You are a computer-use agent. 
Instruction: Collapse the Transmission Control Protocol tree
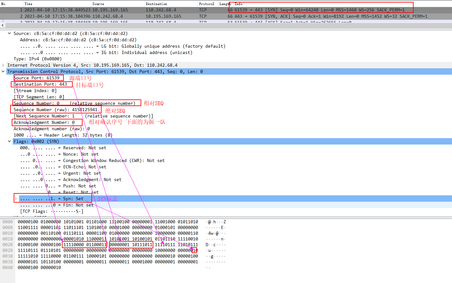pyautogui.click(x=3, y=71)
